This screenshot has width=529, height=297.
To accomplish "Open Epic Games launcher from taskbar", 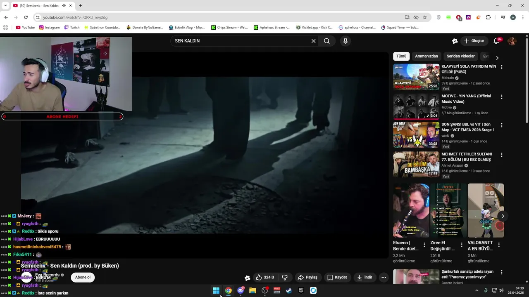I will (x=301, y=290).
